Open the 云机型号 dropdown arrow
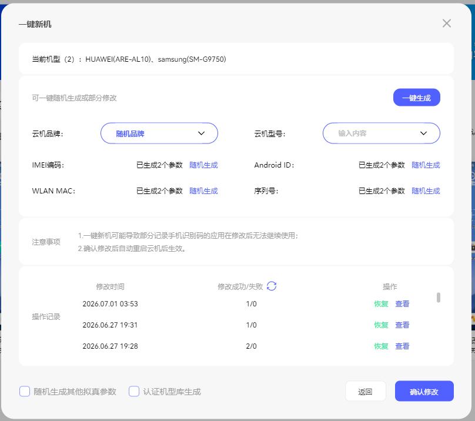This screenshot has width=475, height=421. pos(423,133)
